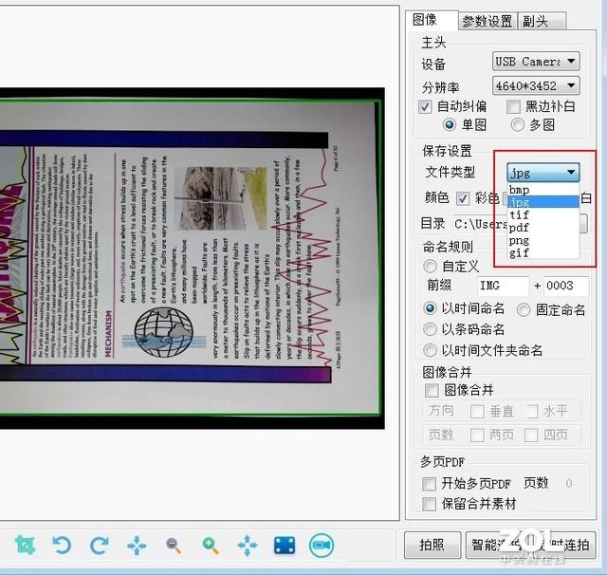Screen dimensions: 607x575
Task: Select the 以时间文件夹命名 radio button
Action: pos(430,350)
